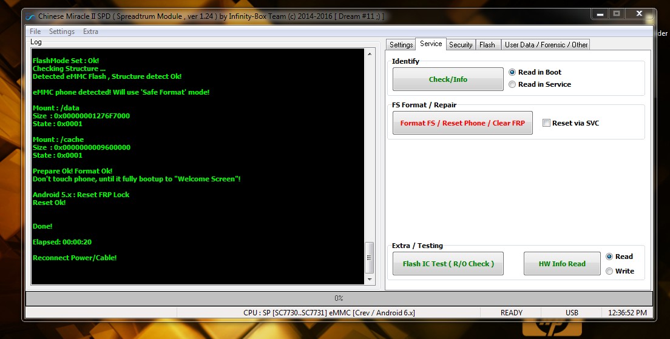The width and height of the screenshot is (670, 339).
Task: Click log scrollbar down arrow
Action: (x=369, y=279)
